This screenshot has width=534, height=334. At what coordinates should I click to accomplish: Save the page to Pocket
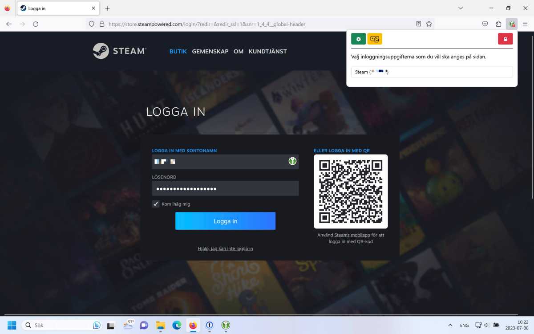(x=485, y=24)
